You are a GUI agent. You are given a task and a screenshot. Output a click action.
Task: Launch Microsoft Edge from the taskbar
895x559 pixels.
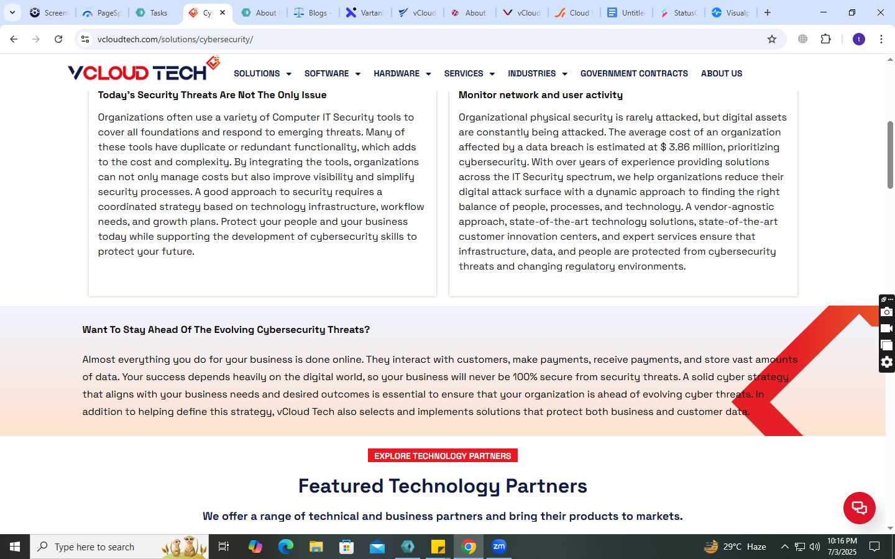[285, 547]
